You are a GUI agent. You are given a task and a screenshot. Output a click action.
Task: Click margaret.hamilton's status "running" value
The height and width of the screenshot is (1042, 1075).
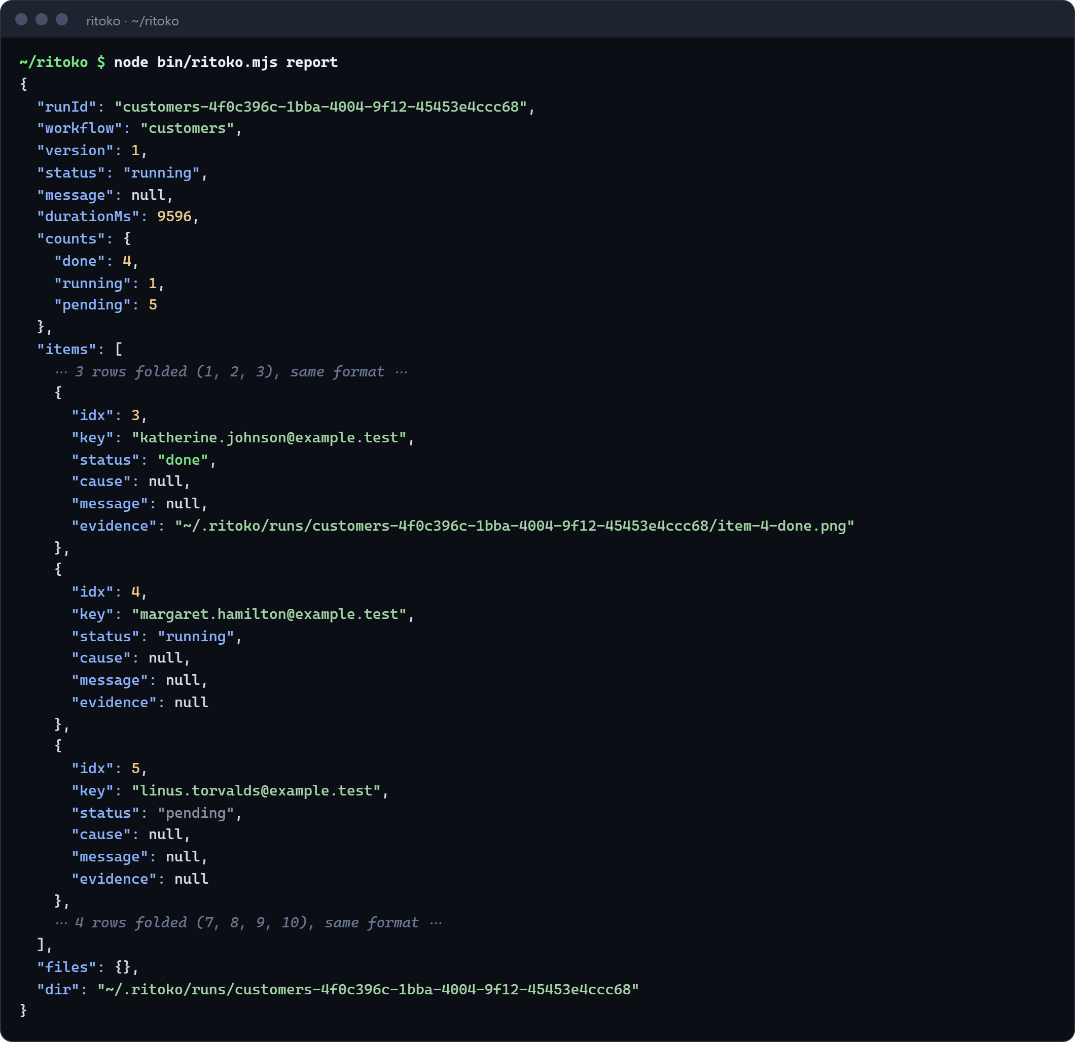click(196, 637)
